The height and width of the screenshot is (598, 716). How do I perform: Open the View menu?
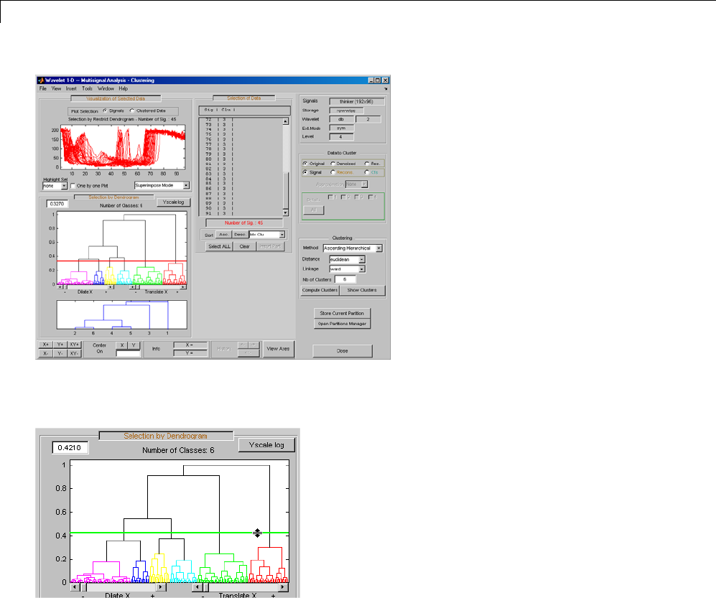[x=56, y=88]
